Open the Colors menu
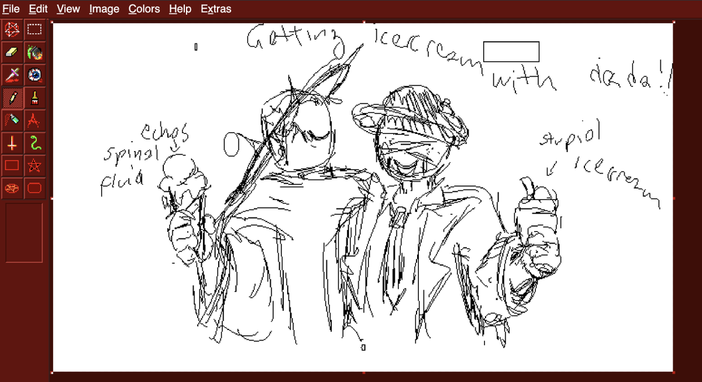 [144, 9]
